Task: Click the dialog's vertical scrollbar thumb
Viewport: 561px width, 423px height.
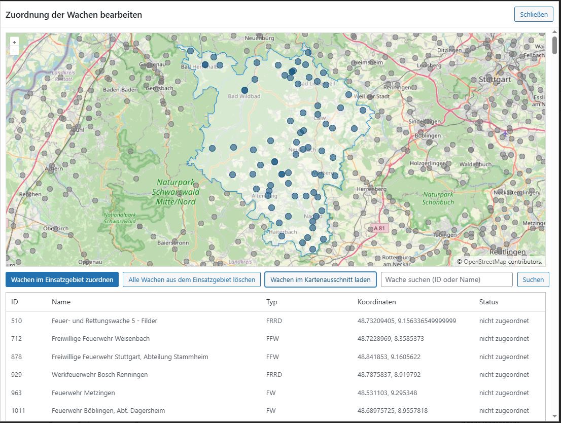Action: pos(554,46)
